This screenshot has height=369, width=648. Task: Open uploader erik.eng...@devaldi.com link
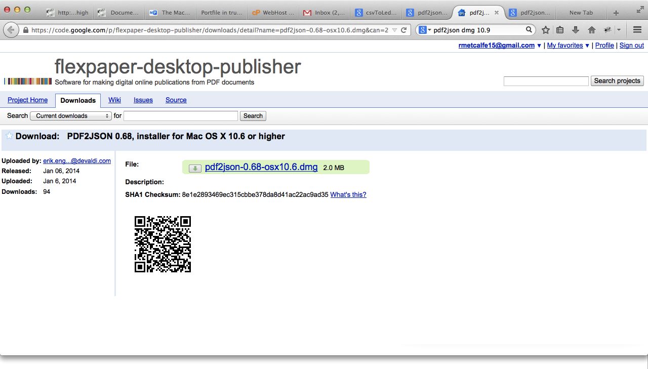[x=77, y=161]
